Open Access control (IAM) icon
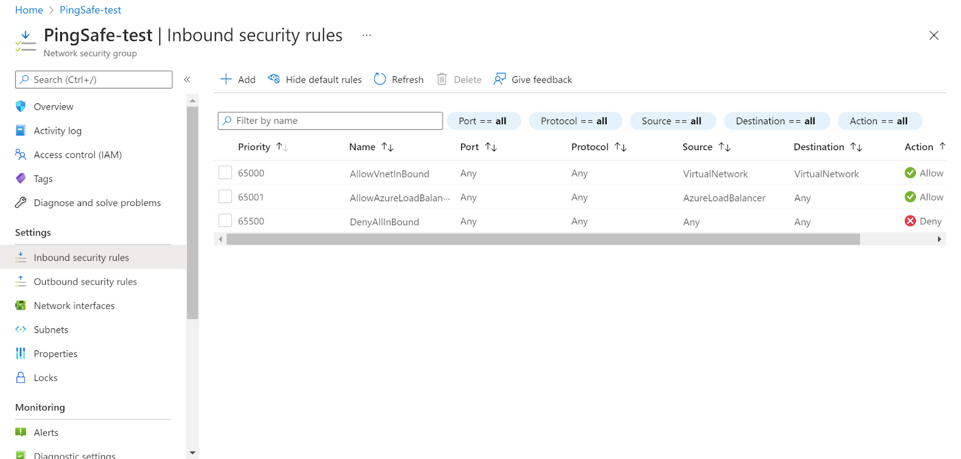The width and height of the screenshot is (961, 459). (21, 154)
